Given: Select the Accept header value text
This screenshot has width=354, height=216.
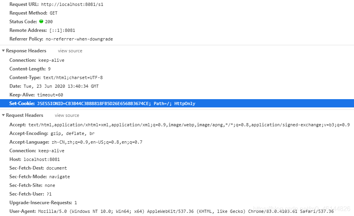Looking at the screenshot, I should tap(189, 125).
